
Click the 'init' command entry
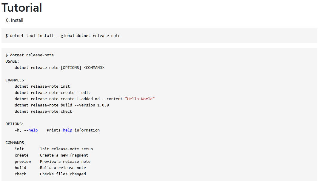pos(19,149)
